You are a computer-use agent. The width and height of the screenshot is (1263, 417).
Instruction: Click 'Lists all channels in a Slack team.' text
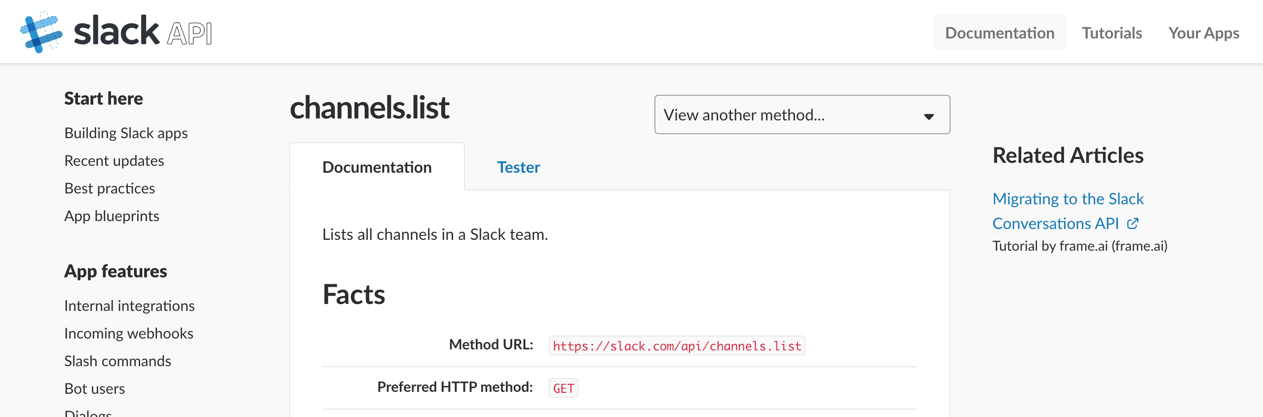pos(435,234)
